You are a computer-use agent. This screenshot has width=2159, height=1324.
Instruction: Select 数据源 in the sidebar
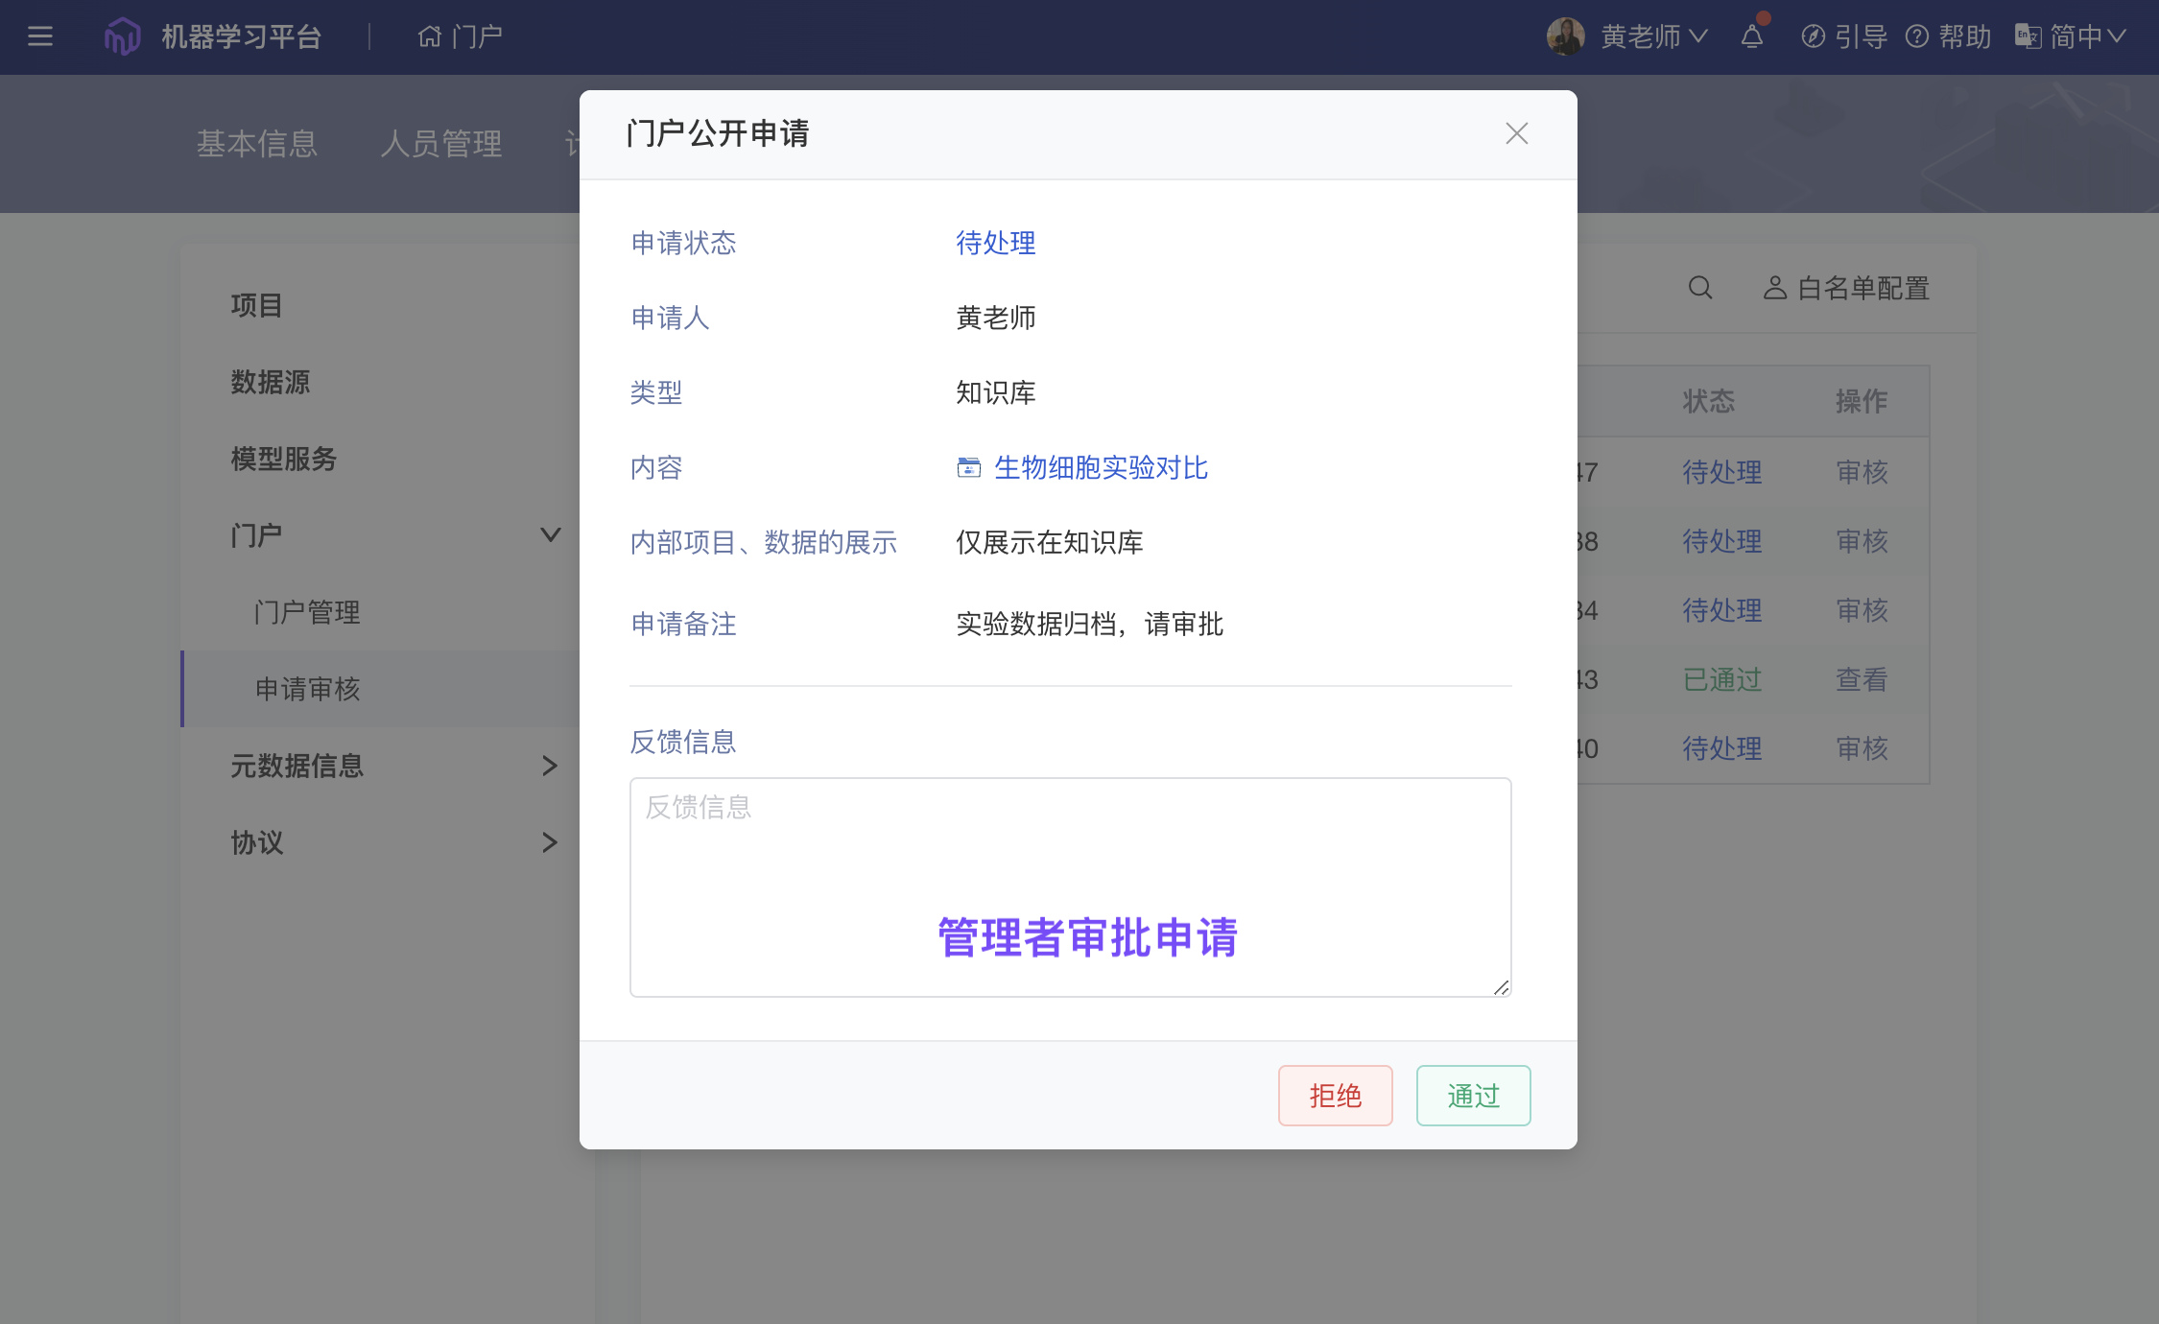tap(270, 382)
